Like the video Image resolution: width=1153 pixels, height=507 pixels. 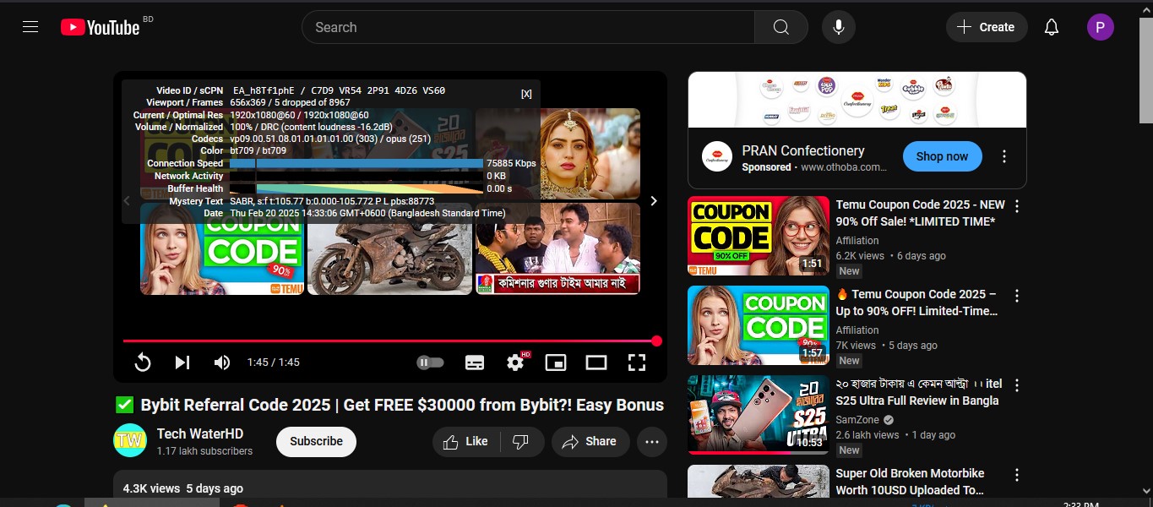[466, 441]
